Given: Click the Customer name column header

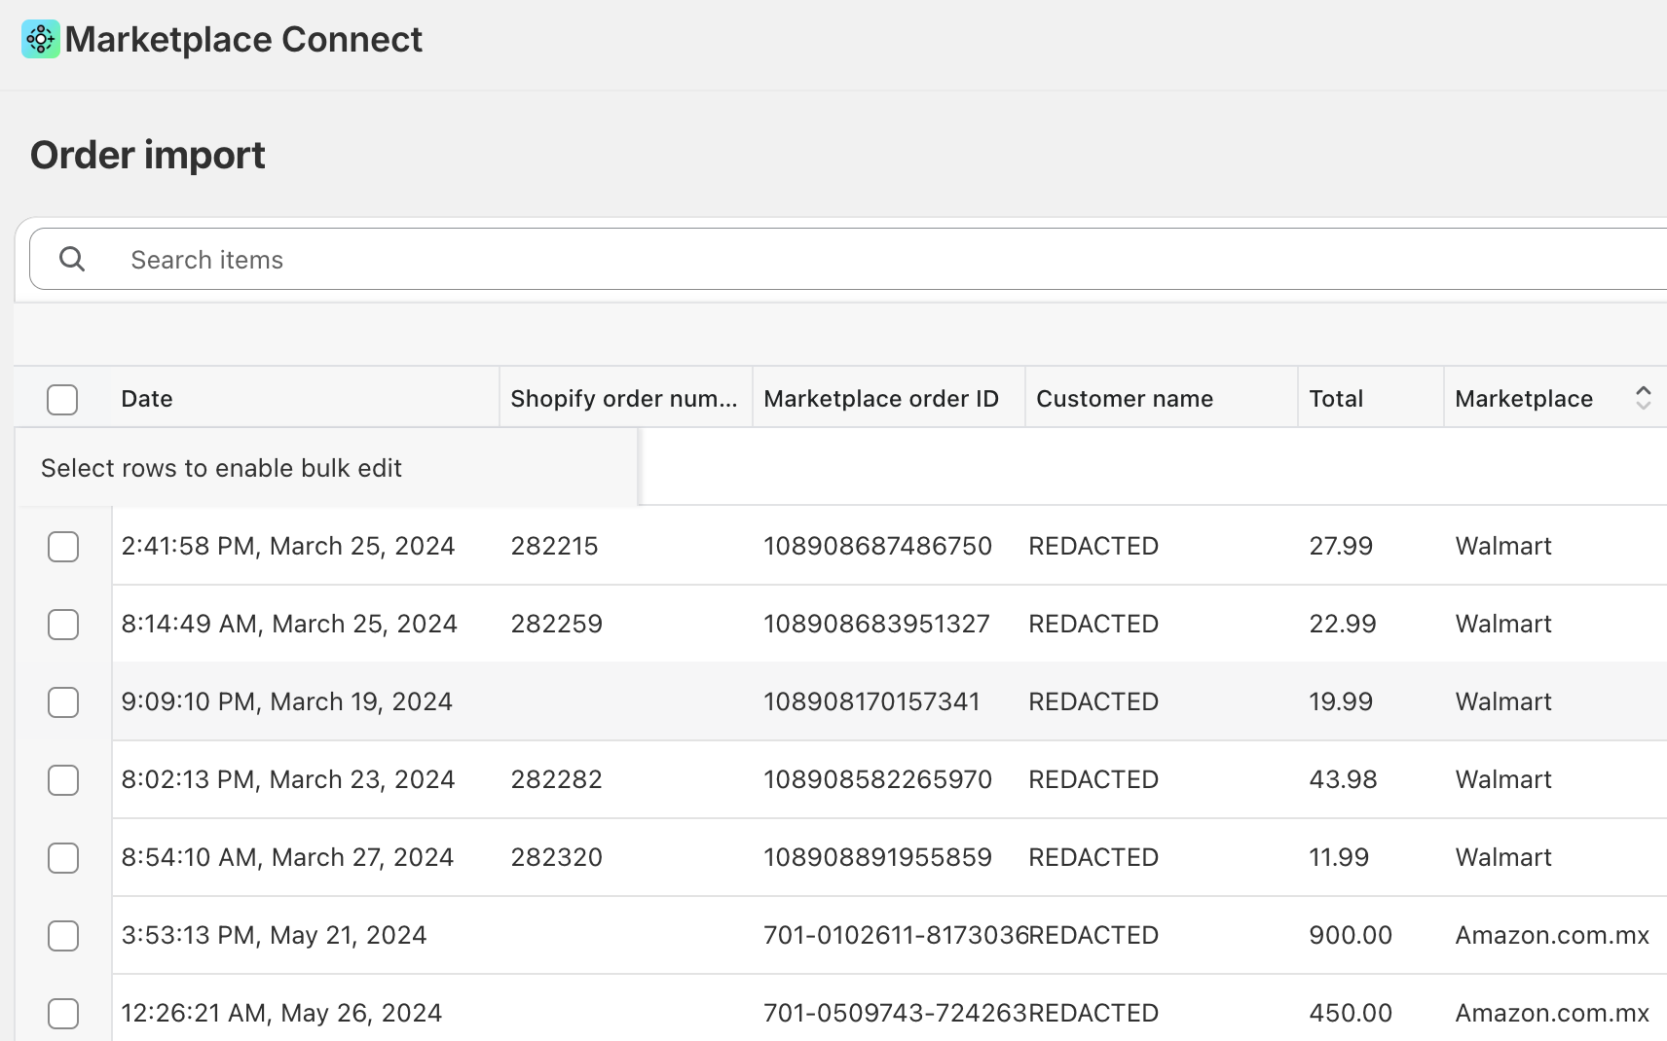Looking at the screenshot, I should click(1124, 399).
